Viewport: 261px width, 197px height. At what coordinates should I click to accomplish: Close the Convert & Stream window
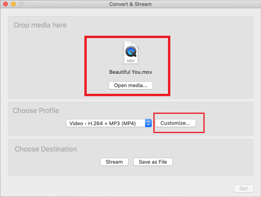6,4
